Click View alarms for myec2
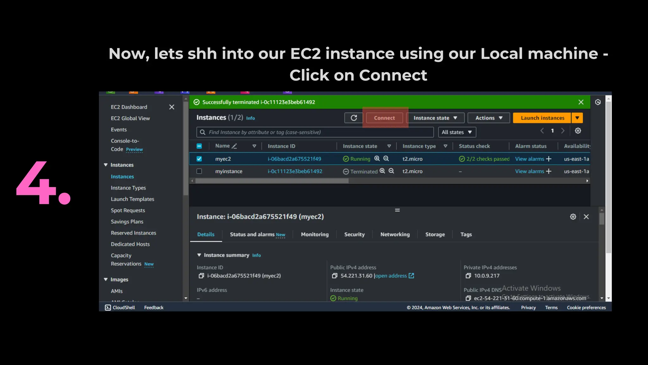 529,159
